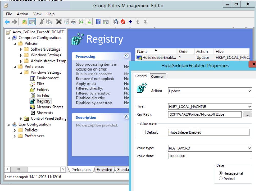
Task: Click the Forward arrow in toolbar
Action: 14,22
